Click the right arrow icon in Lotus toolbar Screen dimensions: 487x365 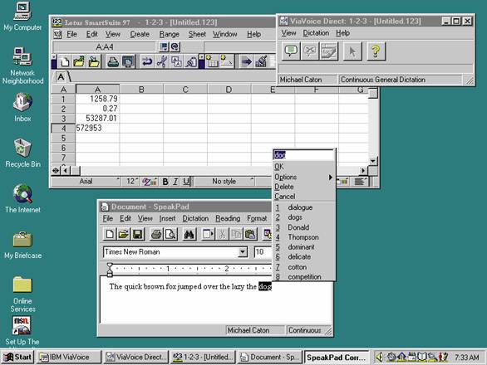[x=247, y=61]
